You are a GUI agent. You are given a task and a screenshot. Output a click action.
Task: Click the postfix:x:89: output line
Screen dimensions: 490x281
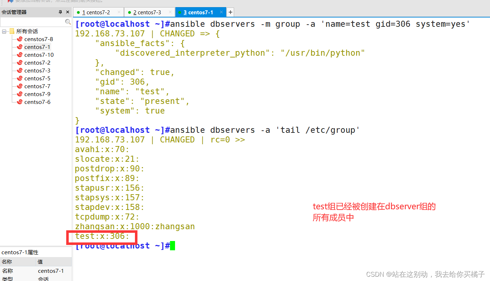coord(107,178)
